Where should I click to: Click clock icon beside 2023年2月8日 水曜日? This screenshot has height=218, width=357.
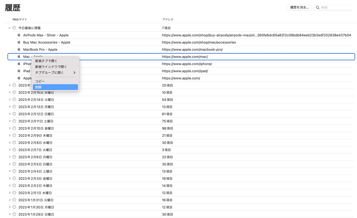pos(14,143)
